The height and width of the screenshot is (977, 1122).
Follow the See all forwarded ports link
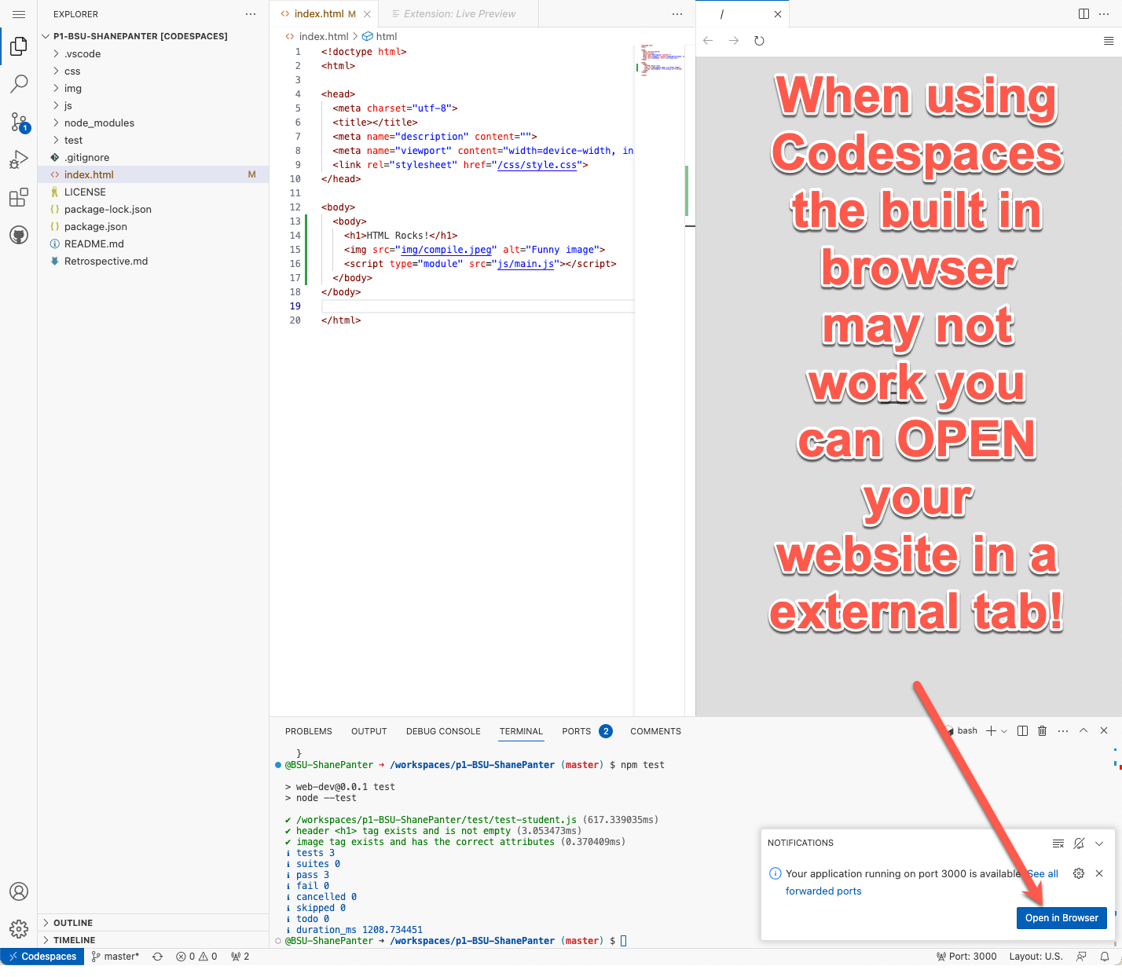pos(823,891)
